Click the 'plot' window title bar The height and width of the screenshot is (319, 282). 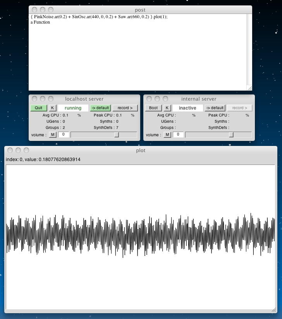(141, 150)
